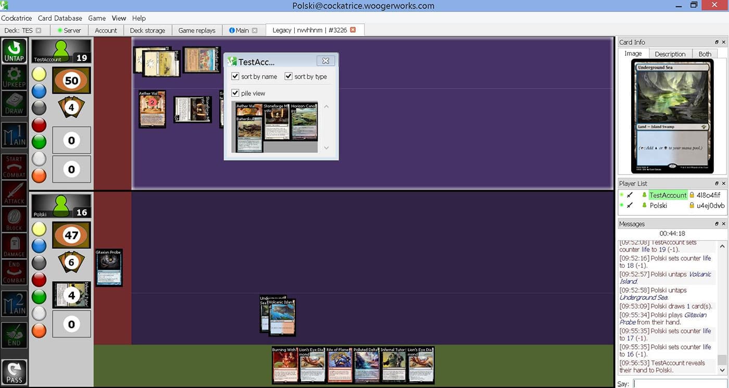Close the TestAcc... zone view dialog
The image size is (729, 388).
[x=325, y=61]
